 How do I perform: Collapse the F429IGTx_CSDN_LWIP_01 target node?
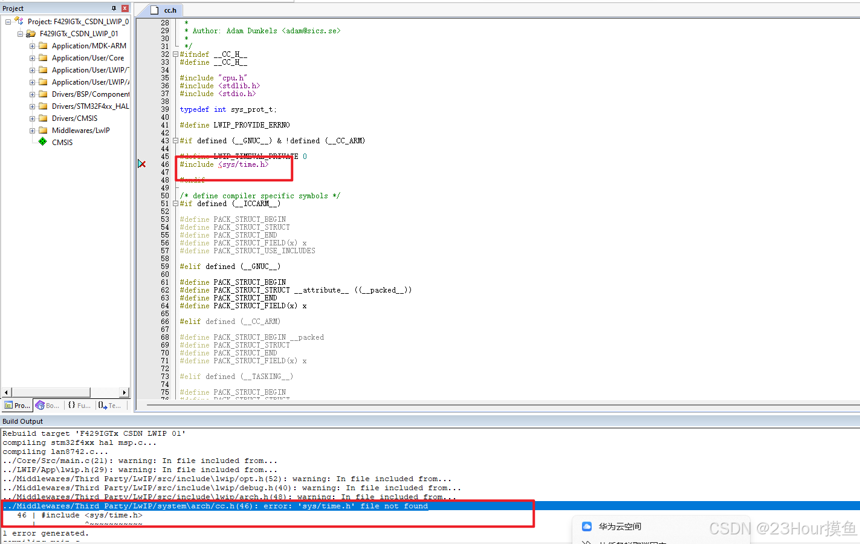21,33
